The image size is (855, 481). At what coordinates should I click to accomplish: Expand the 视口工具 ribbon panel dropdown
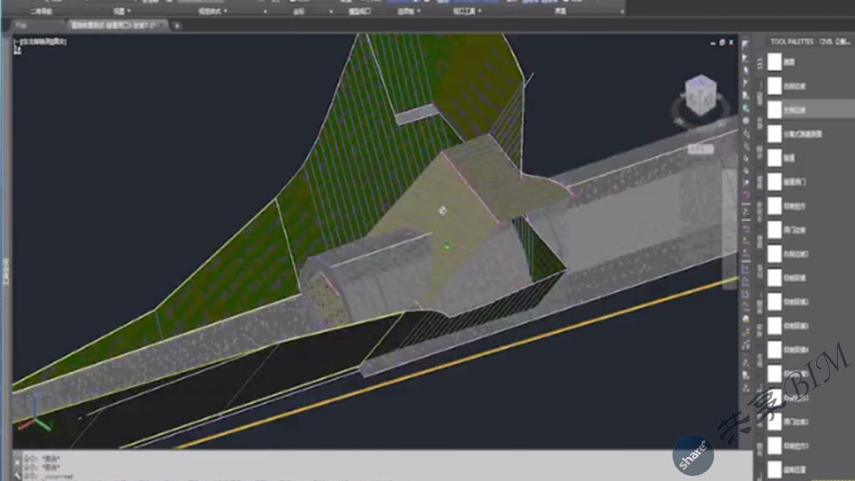pos(467,11)
